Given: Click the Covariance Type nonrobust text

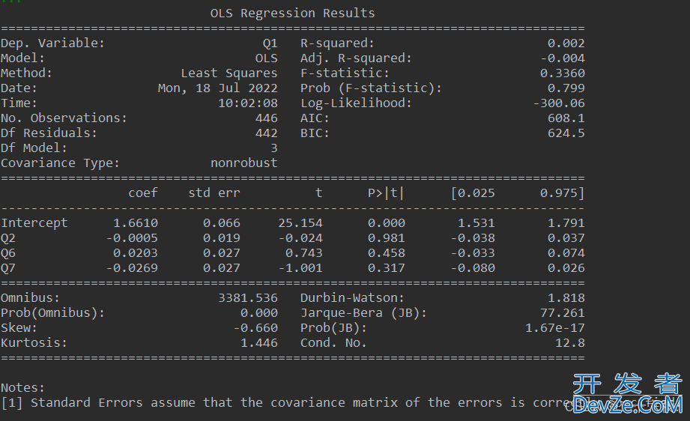Looking at the screenshot, I should click(243, 163).
